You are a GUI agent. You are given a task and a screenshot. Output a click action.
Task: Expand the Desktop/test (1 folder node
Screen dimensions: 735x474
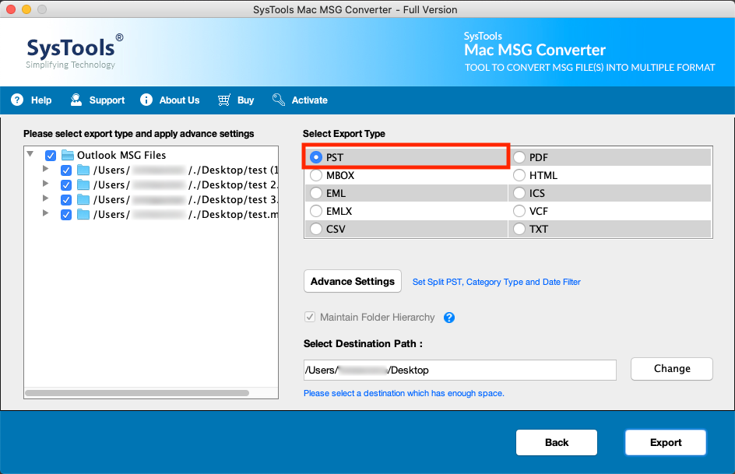[45, 169]
